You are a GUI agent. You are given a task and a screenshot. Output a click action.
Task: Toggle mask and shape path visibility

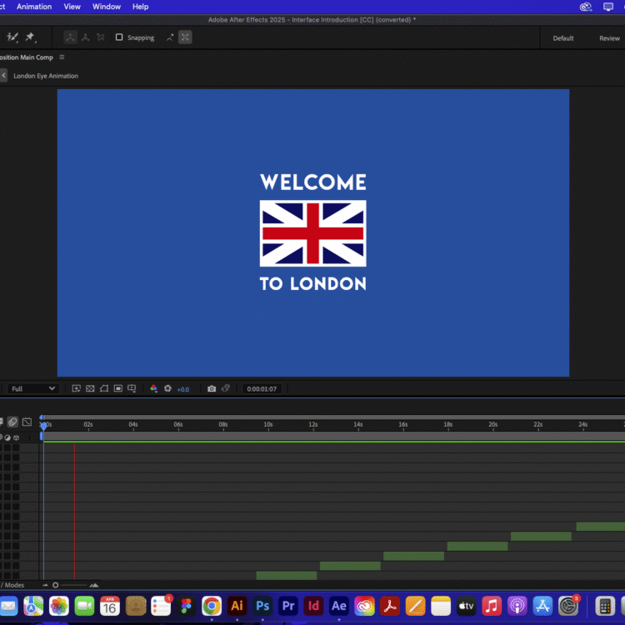(104, 388)
